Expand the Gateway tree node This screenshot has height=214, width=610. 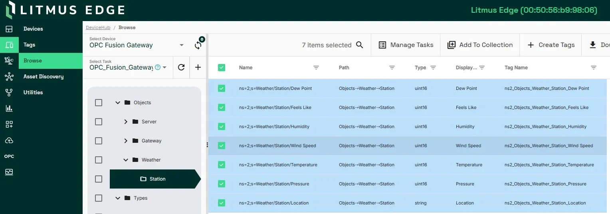pos(126,141)
